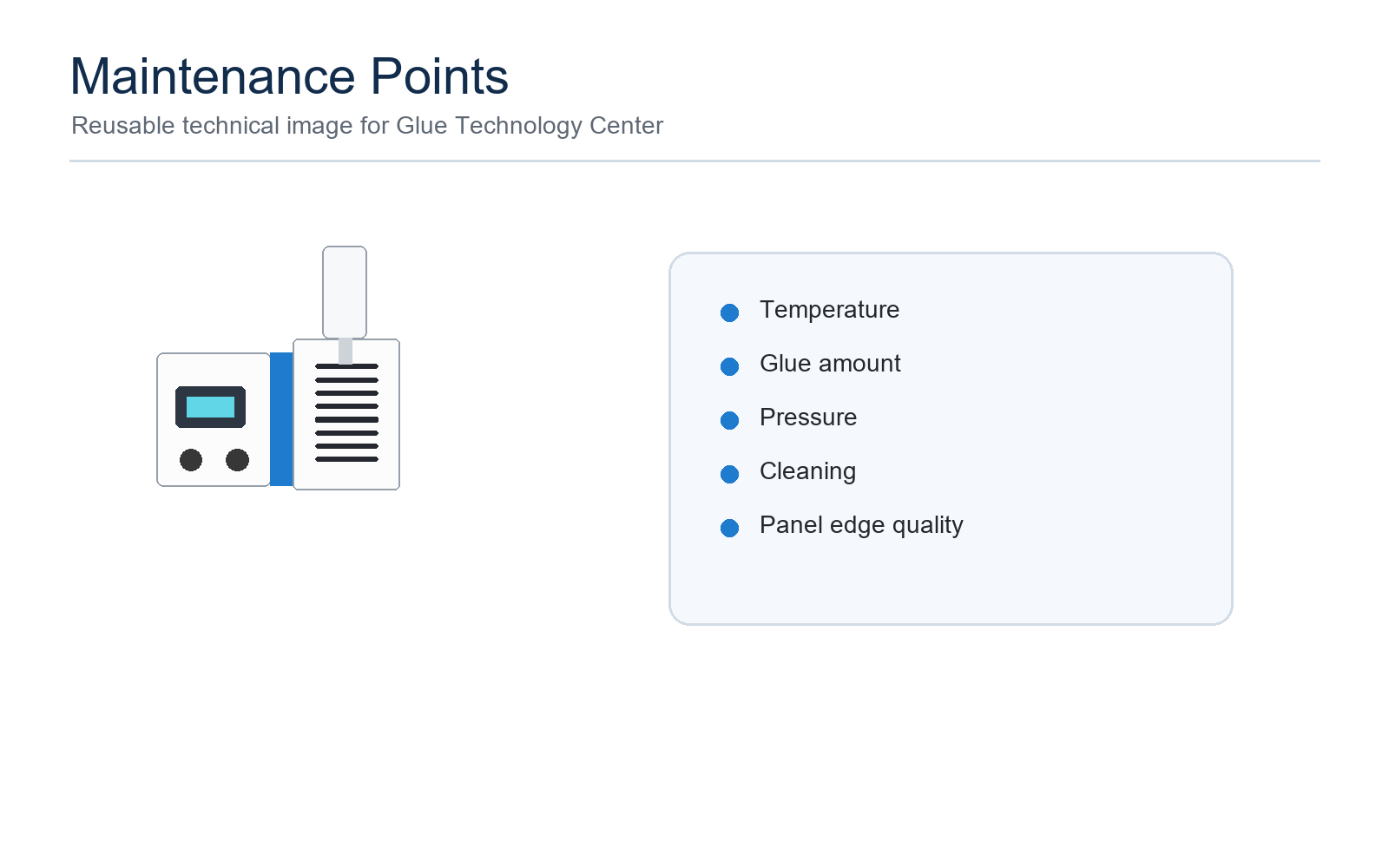This screenshot has height=868, width=1389.
Task: Click the blue bullet beside Cleaning
Action: (x=729, y=474)
